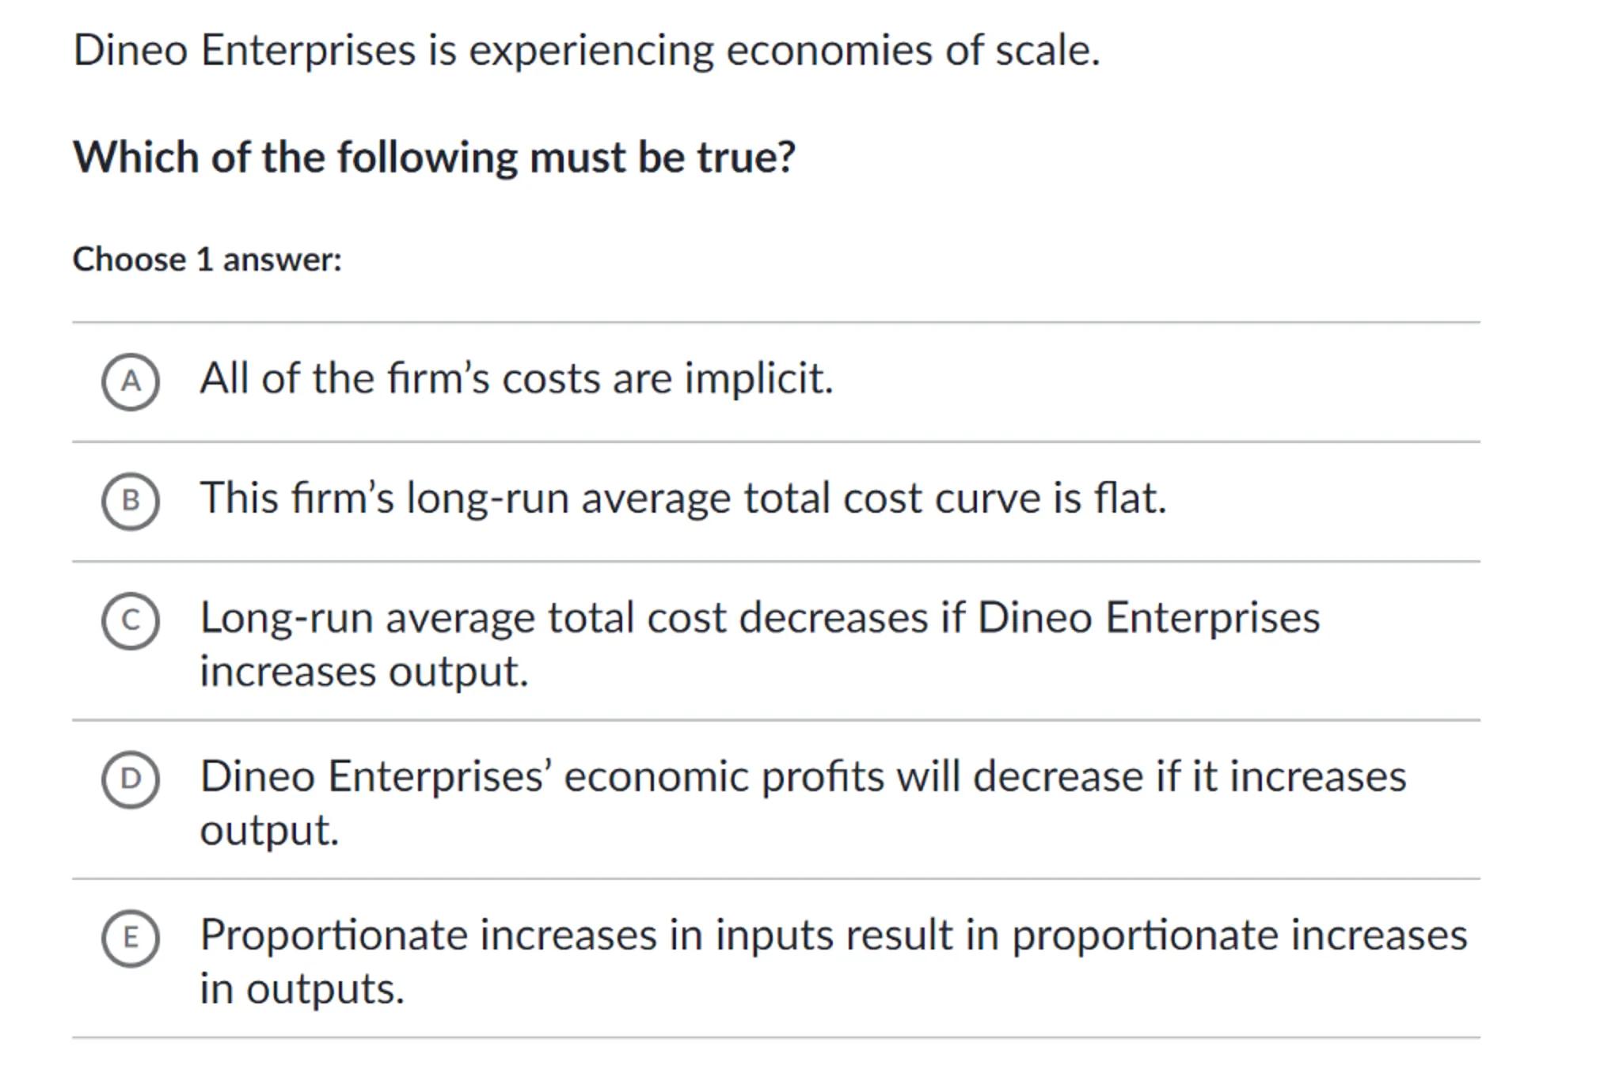Select radio button B

[x=131, y=501]
